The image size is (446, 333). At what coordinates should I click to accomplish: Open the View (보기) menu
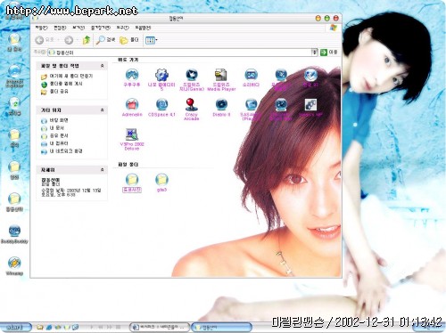coord(78,28)
